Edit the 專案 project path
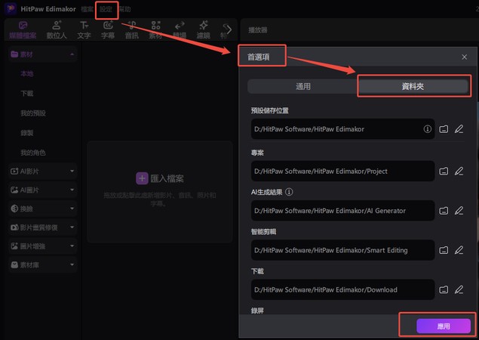 click(459, 171)
